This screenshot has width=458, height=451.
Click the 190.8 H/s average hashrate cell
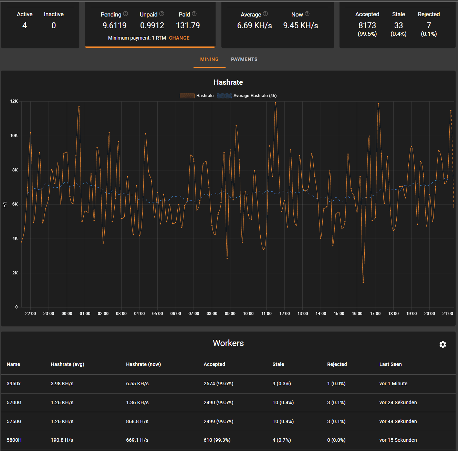pyautogui.click(x=62, y=440)
